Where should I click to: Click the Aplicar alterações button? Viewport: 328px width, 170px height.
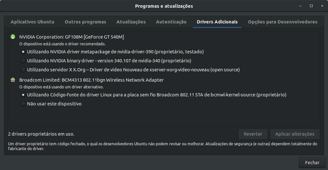coord(295,134)
